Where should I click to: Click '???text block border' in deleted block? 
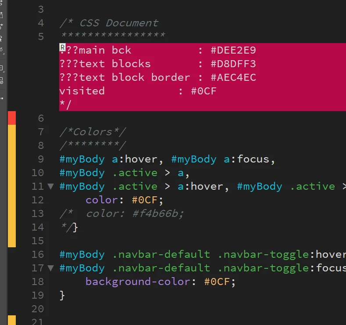click(125, 78)
